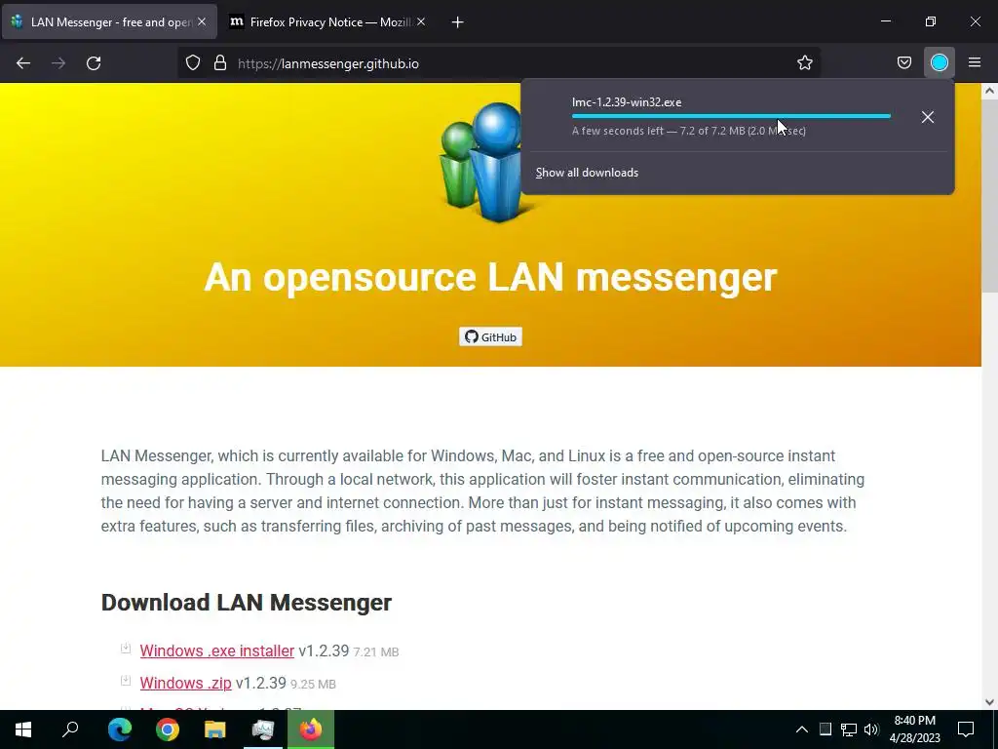Screen dimensions: 998x749
Task: Go back using the browser back arrow
Action: click(23, 63)
